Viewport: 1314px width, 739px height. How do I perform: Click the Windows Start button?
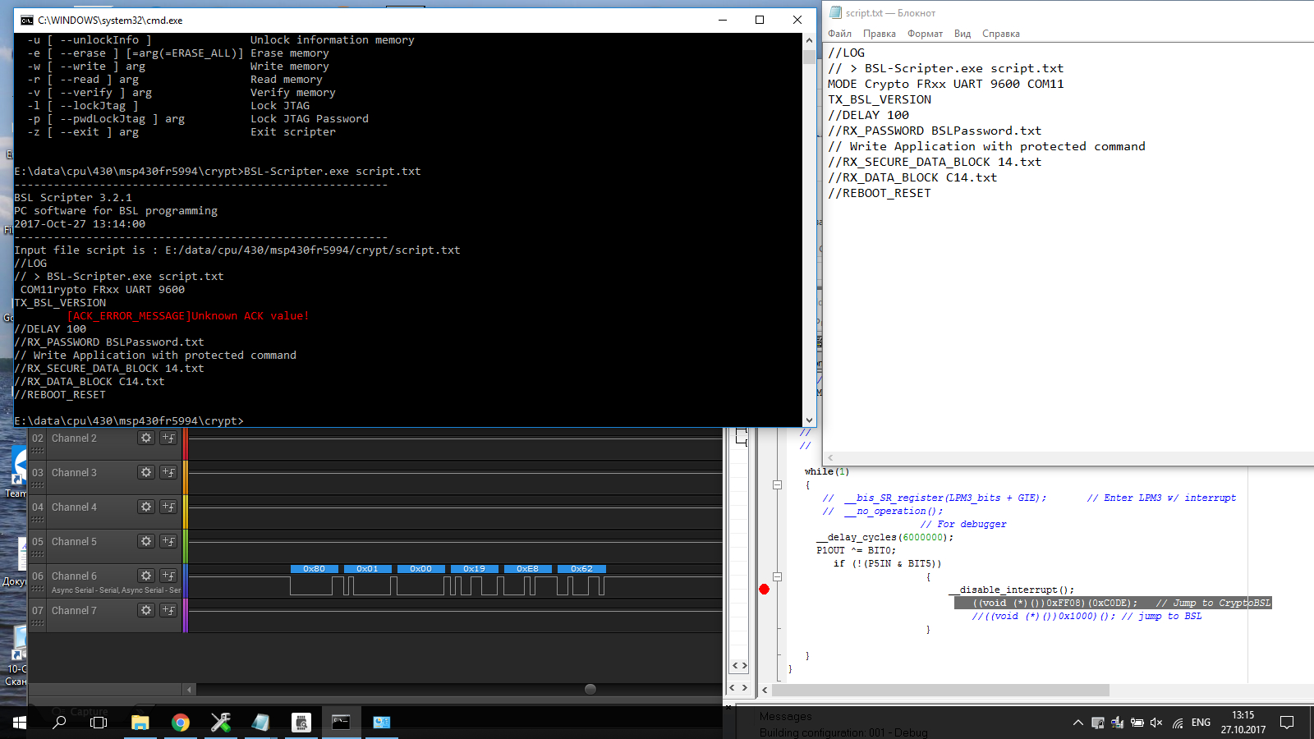coord(17,723)
